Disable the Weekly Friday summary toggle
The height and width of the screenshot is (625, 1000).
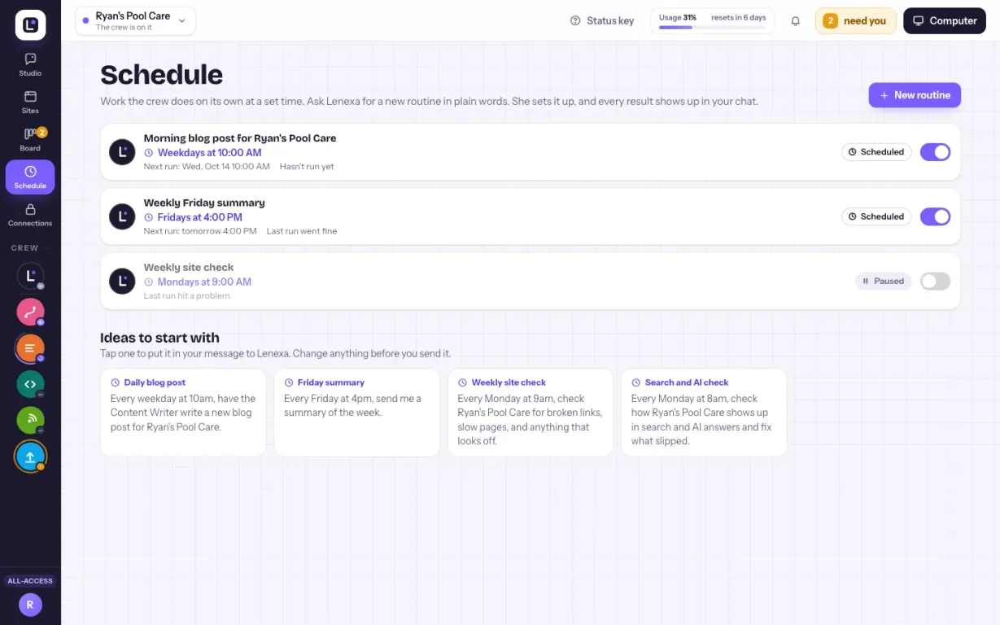935,216
